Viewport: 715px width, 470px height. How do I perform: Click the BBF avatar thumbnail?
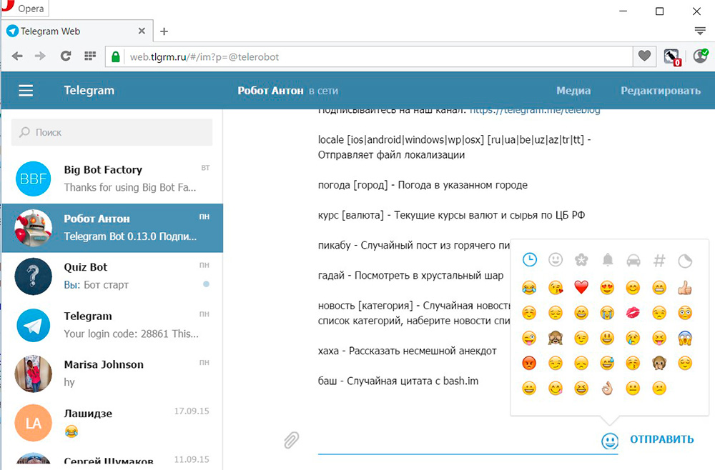point(34,179)
